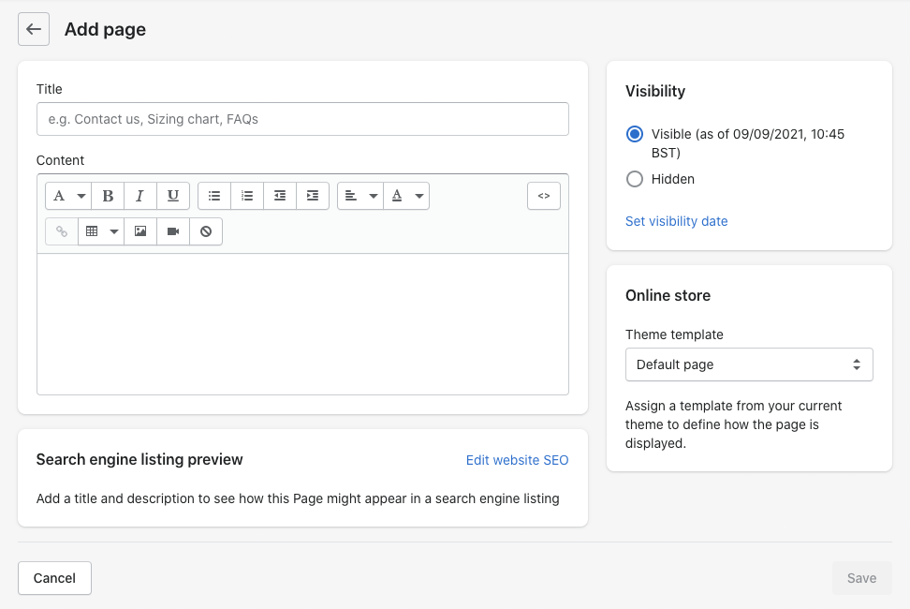Click the outdent icon
910x609 pixels.
pos(280,196)
